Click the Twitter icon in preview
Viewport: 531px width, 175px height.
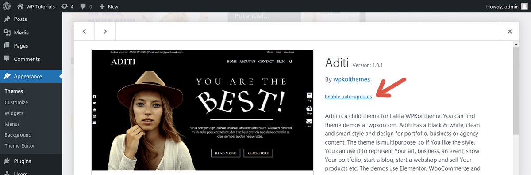click(95, 103)
